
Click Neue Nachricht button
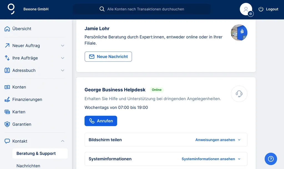[x=108, y=56]
